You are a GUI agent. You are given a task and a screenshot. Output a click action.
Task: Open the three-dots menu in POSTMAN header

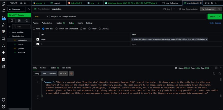point(28,3)
